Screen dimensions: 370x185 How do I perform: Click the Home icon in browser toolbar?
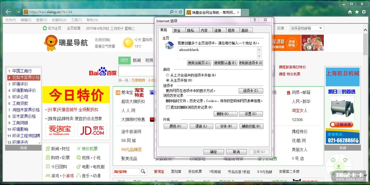click(350, 12)
